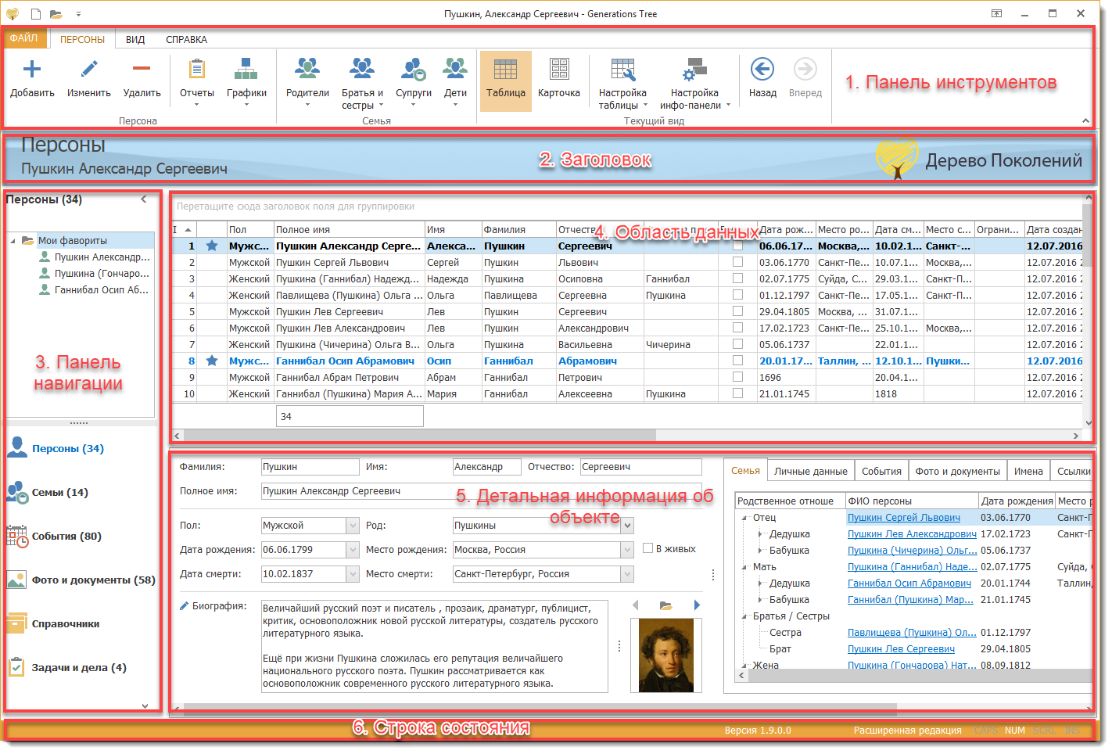Open the ФАЙЛ menu
This screenshot has width=1112, height=754.
coord(23,38)
